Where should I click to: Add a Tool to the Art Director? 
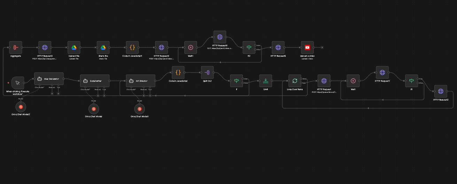(150, 95)
